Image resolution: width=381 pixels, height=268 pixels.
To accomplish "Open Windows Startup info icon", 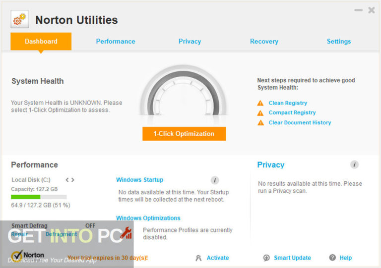I will pos(214,180).
